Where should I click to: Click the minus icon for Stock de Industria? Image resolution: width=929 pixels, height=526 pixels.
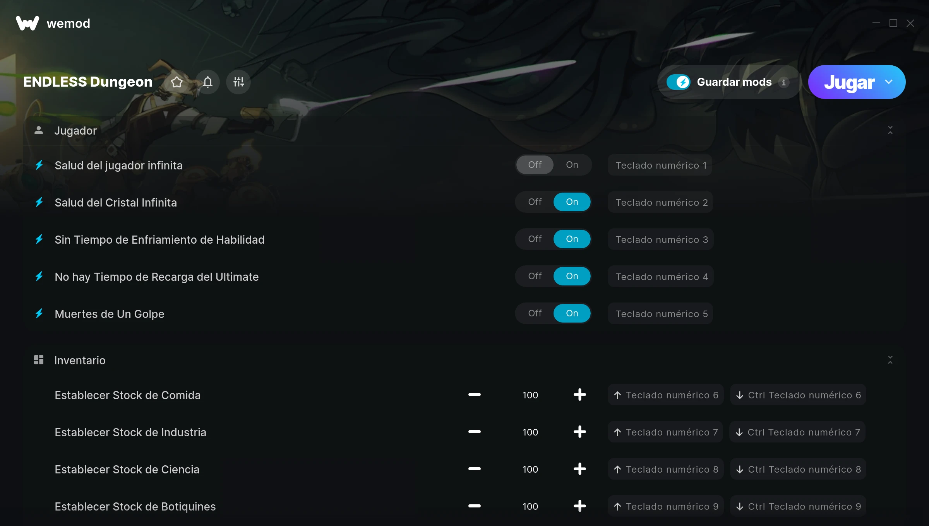(475, 432)
